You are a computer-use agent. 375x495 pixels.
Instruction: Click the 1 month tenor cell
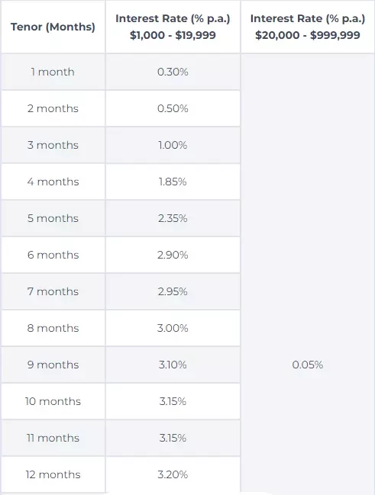[53, 72]
